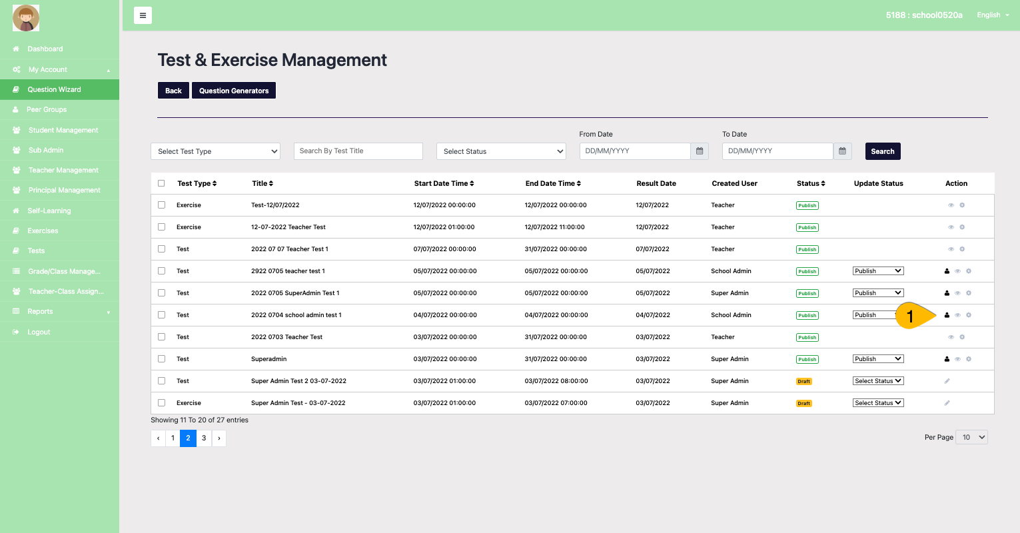Open Question Wizard in the sidebar
Screen dimensions: 1020x533
pyautogui.click(x=59, y=89)
